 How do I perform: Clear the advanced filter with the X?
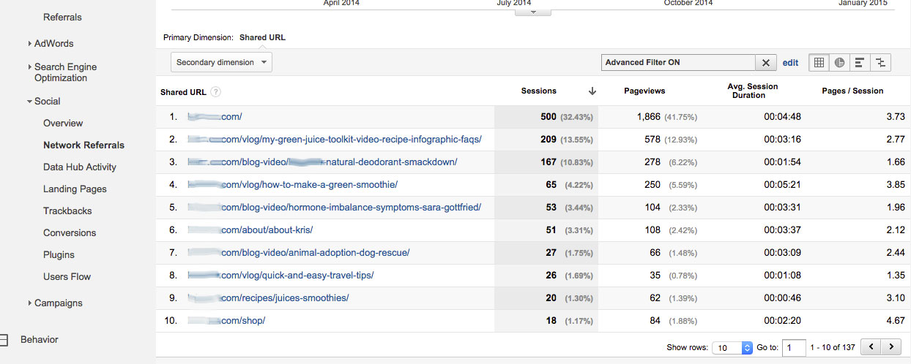[x=765, y=63]
